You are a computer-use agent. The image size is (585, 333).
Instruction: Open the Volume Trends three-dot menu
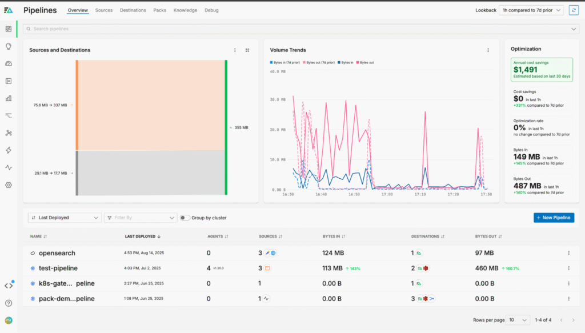[x=488, y=50]
